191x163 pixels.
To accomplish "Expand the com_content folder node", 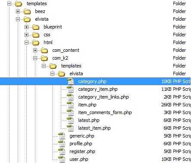I will (35, 50).
